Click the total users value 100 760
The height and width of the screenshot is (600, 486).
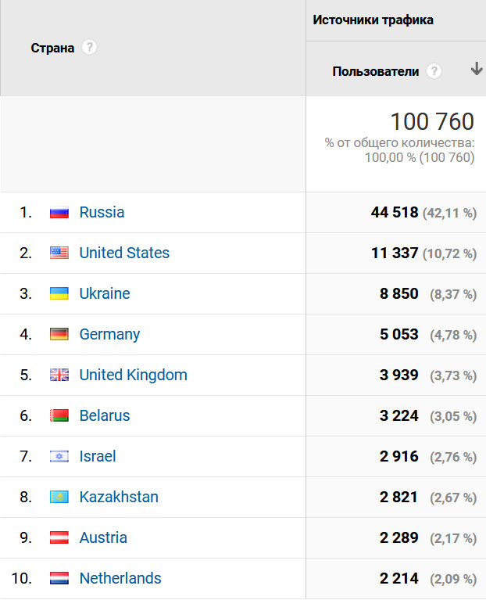pyautogui.click(x=431, y=122)
